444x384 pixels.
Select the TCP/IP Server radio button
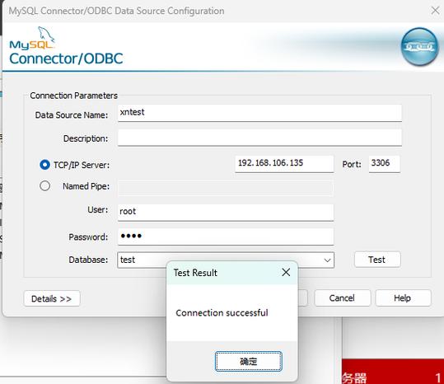[x=44, y=165]
